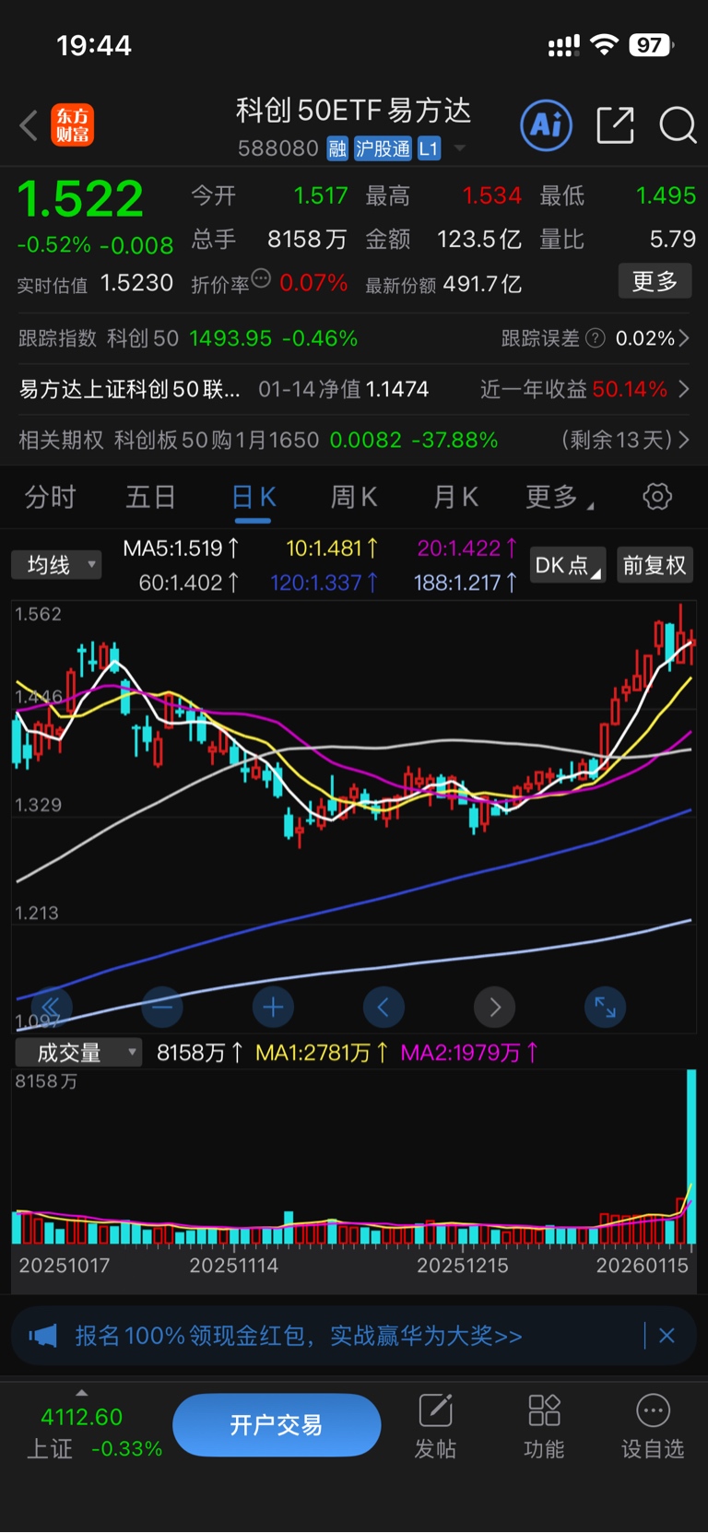Tap the L1 level badge
708x1533 pixels.
[x=429, y=148]
